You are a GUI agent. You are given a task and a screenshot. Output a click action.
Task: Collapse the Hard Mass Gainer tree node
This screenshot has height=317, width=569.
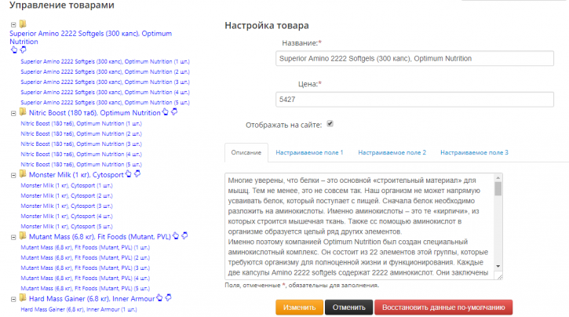tap(13, 300)
